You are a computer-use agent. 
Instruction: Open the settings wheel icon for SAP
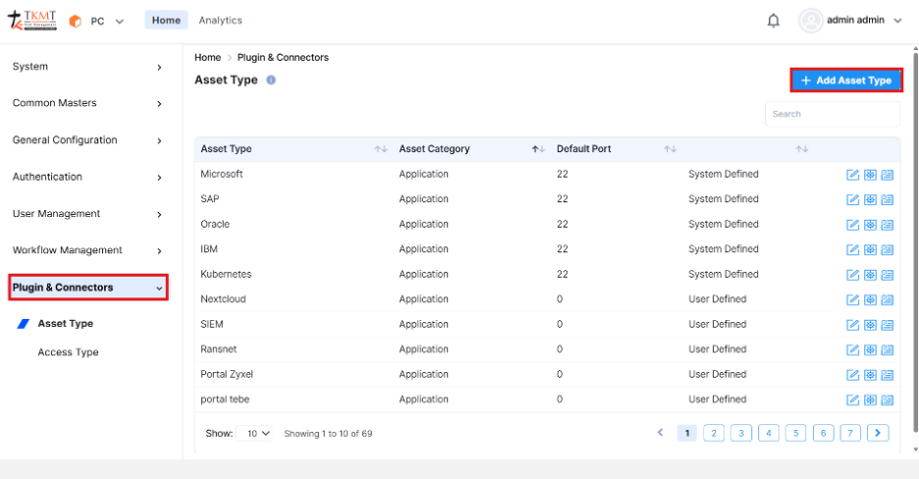pyautogui.click(x=870, y=199)
